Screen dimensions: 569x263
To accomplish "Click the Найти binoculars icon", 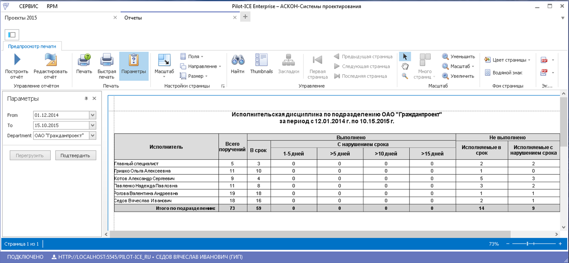I will pos(237,60).
